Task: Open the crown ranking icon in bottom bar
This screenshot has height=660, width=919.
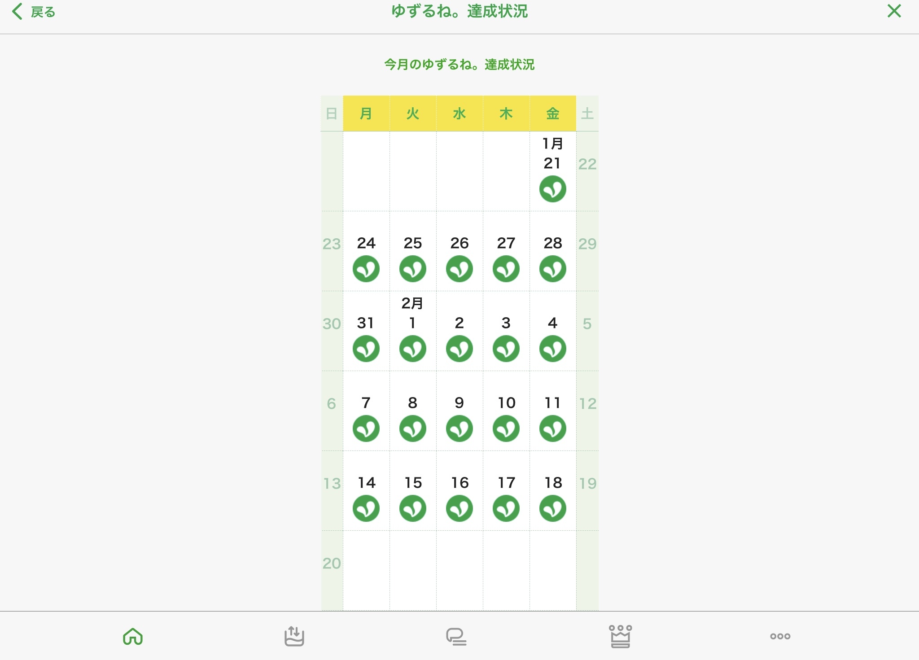Action: pos(620,636)
